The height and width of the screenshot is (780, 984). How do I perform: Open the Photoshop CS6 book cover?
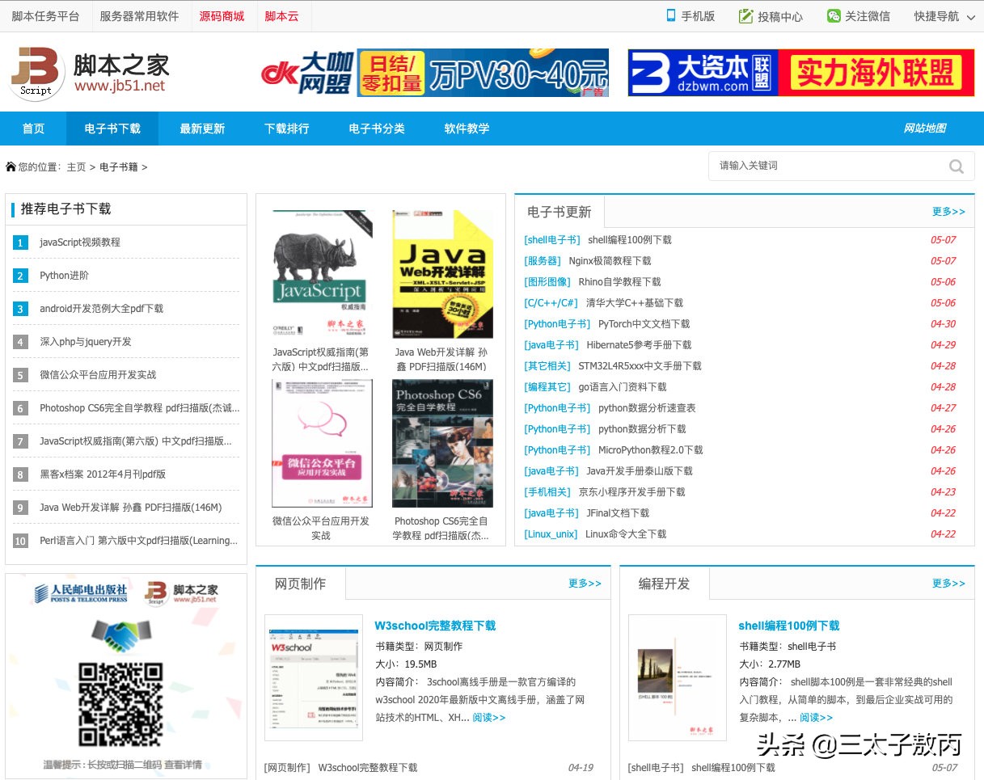pyautogui.click(x=441, y=444)
